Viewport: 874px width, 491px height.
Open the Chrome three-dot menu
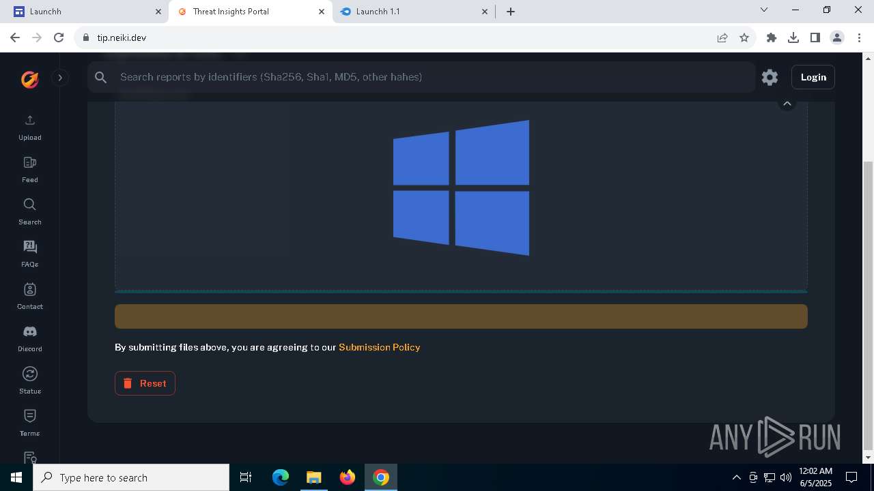coord(859,38)
